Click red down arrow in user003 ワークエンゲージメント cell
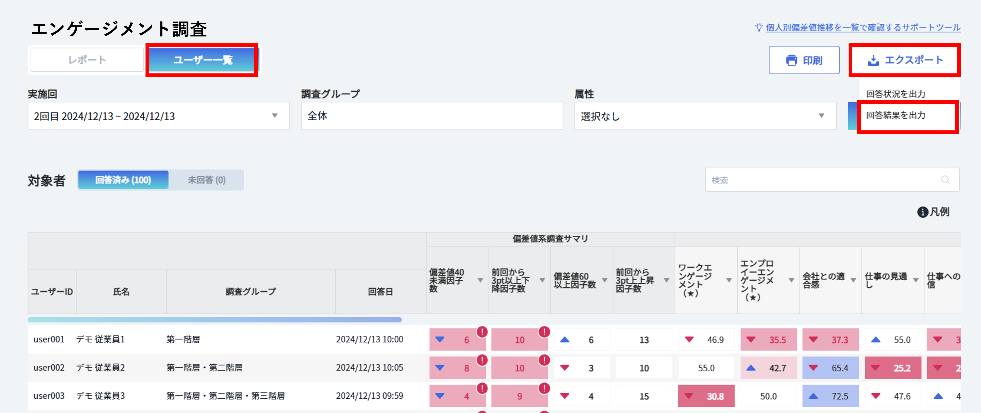981x413 pixels. pos(689,396)
